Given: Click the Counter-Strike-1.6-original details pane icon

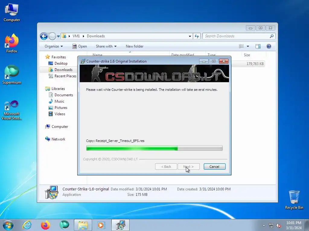Looking at the screenshot, I should pyautogui.click(x=51, y=192).
